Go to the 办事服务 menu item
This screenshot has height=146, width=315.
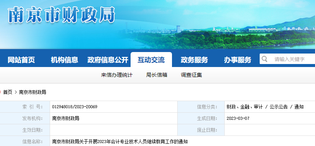[237, 60]
